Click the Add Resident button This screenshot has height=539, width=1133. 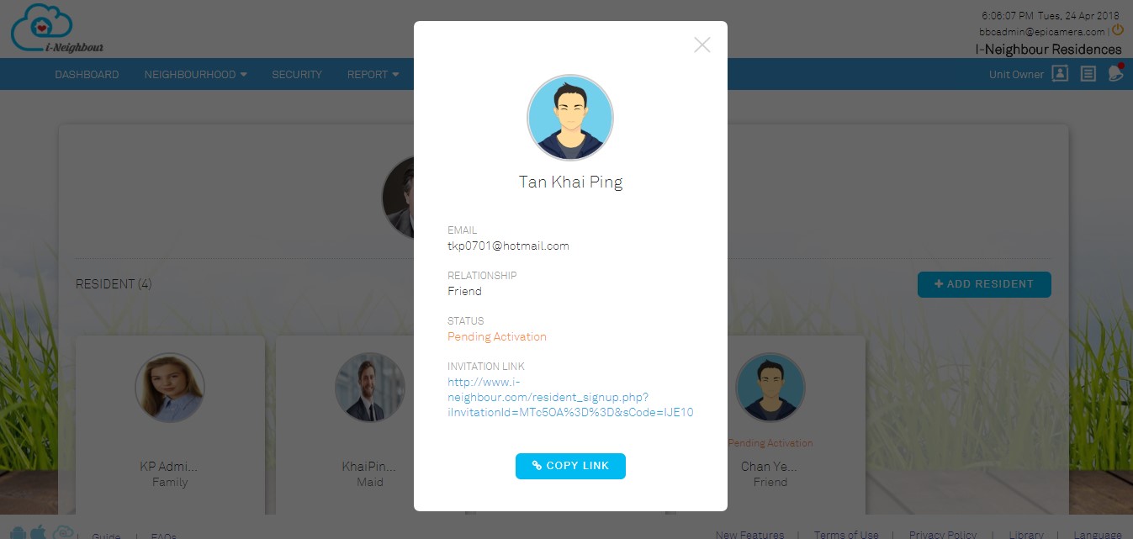[984, 284]
